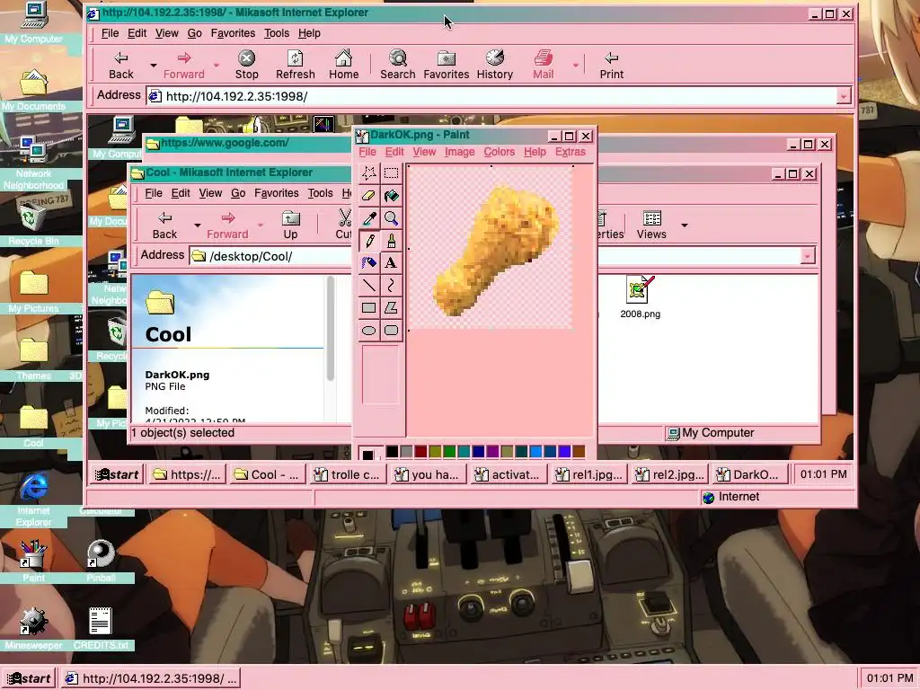This screenshot has height=690, width=920.
Task: Switch to the 'trolle c...' taskbar button
Action: [x=349, y=474]
